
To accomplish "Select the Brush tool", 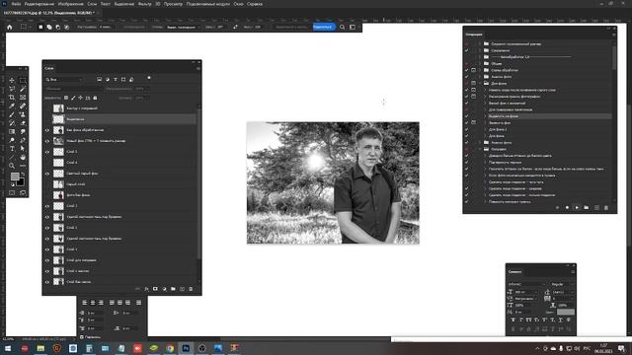I will (12, 114).
